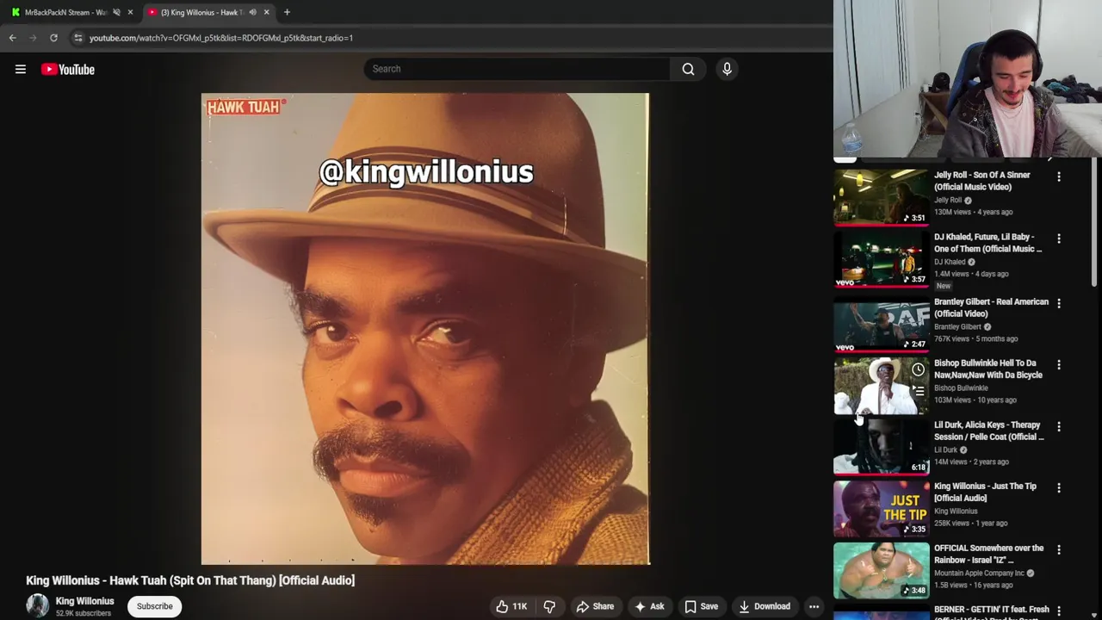1102x620 pixels.
Task: Share the Hawk Tuah video
Action: click(x=595, y=606)
